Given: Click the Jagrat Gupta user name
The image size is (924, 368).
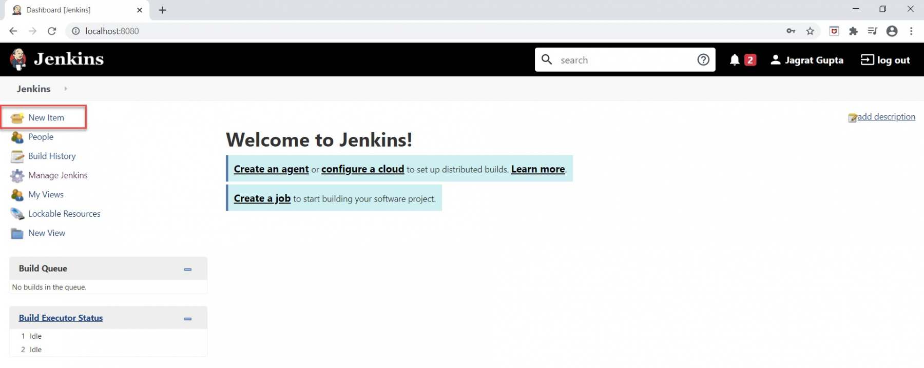Looking at the screenshot, I should point(814,60).
